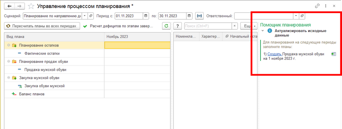Click the Сценарий input field
Image resolution: width=342 pixels, height=129 pixels.
tap(52, 16)
